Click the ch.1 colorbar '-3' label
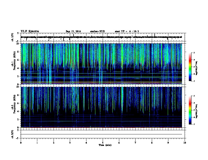This screenshot has width=208, height=160. [194, 53]
